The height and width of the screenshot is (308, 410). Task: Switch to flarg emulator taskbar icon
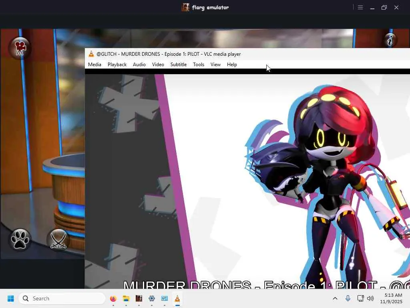point(139,298)
